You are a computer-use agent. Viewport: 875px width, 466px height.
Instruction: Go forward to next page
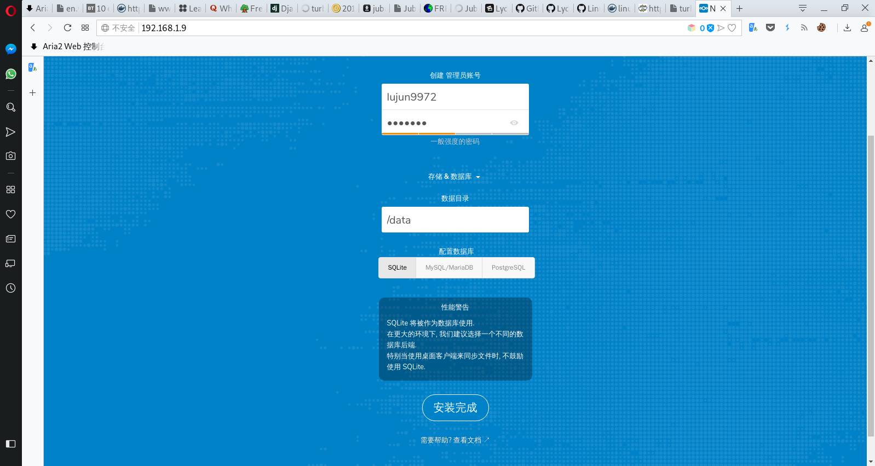[50, 28]
